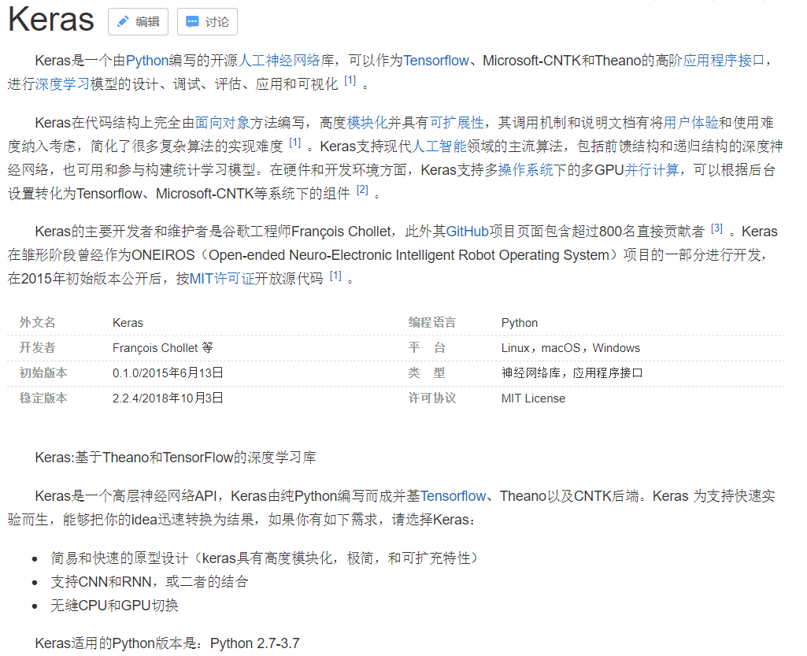Screen dimensions: 807x656
Task: Follow the MIT许可证 link
Action: [222, 279]
